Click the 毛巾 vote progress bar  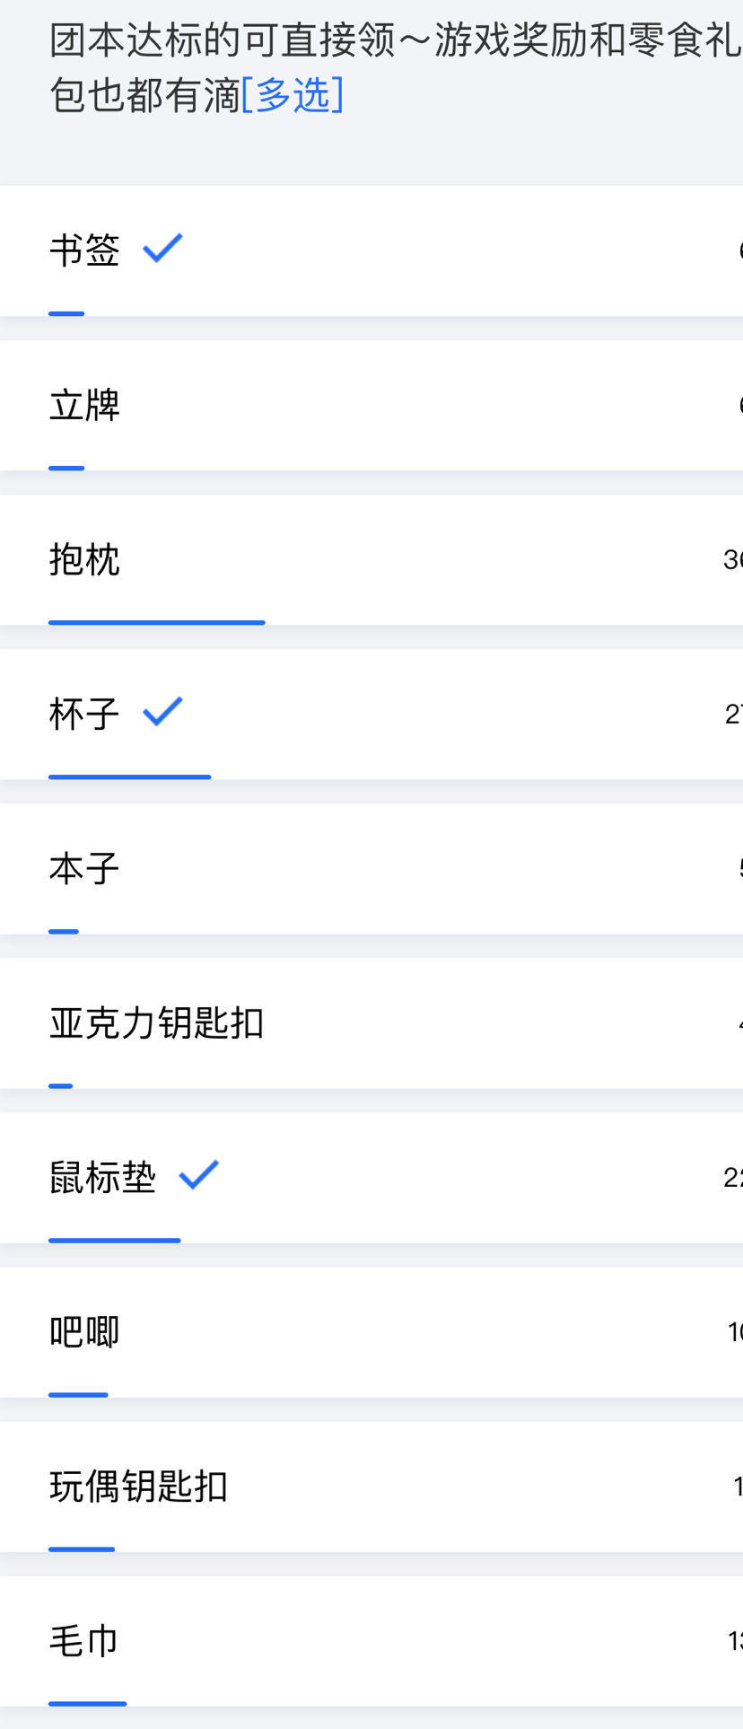88,1703
